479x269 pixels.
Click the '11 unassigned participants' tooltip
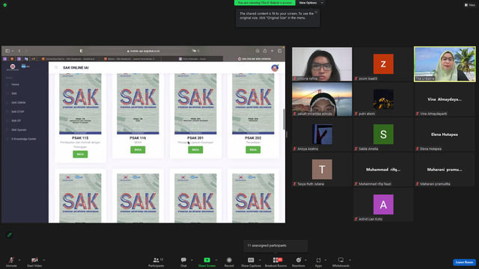click(x=275, y=246)
